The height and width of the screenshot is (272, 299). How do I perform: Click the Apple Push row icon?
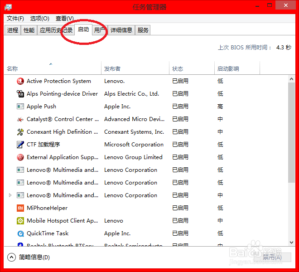20,107
